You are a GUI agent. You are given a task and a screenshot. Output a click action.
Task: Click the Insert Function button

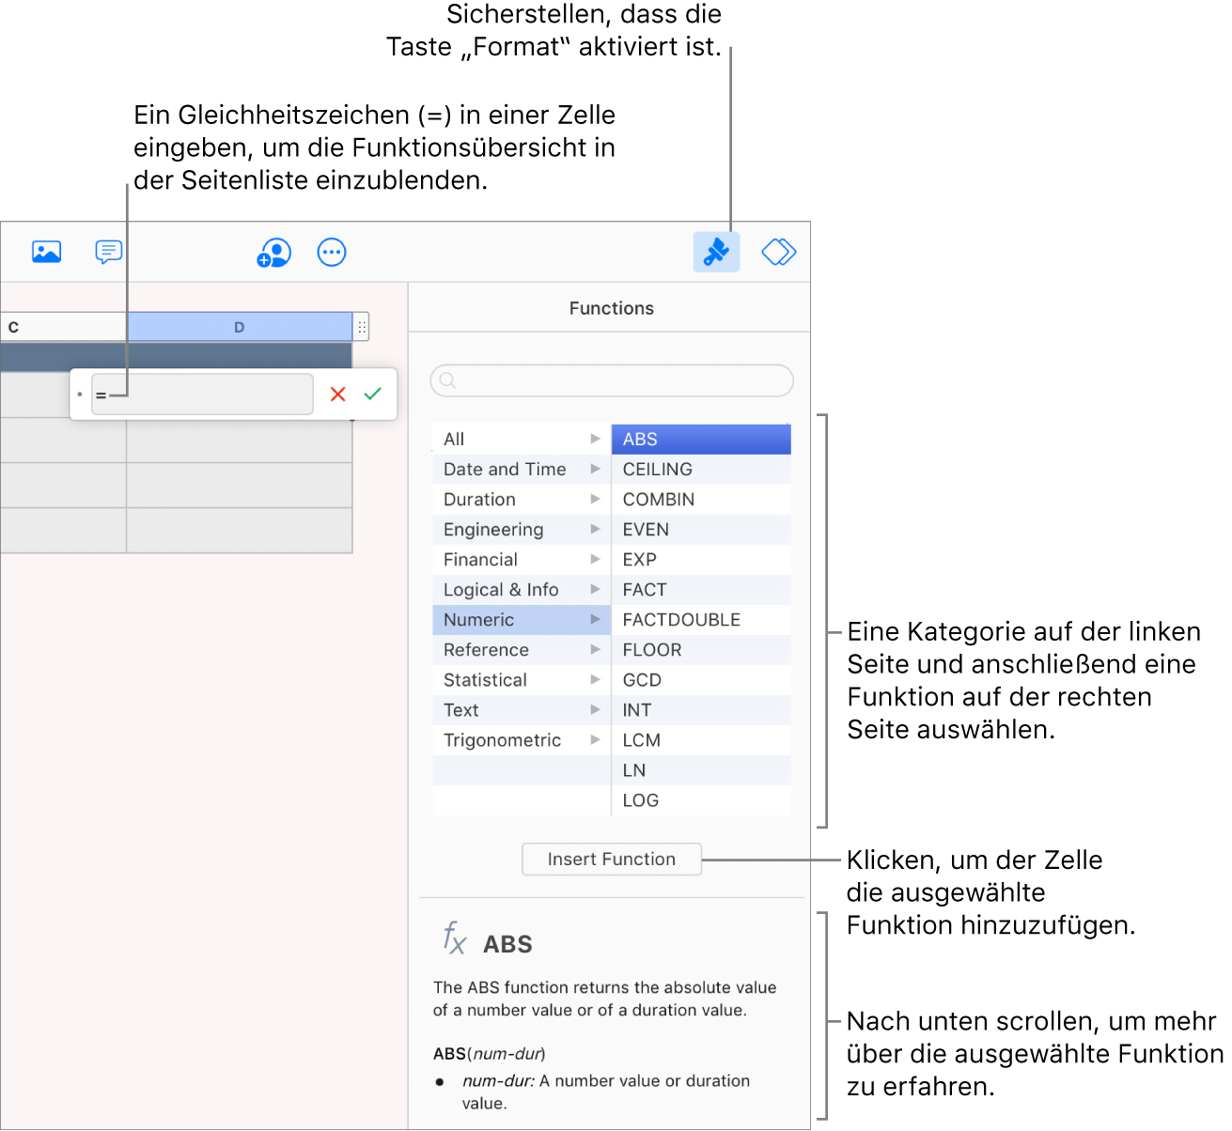[612, 859]
